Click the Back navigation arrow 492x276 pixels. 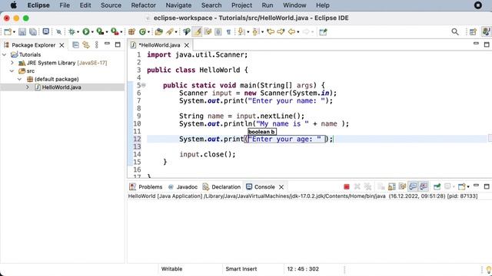click(291, 31)
